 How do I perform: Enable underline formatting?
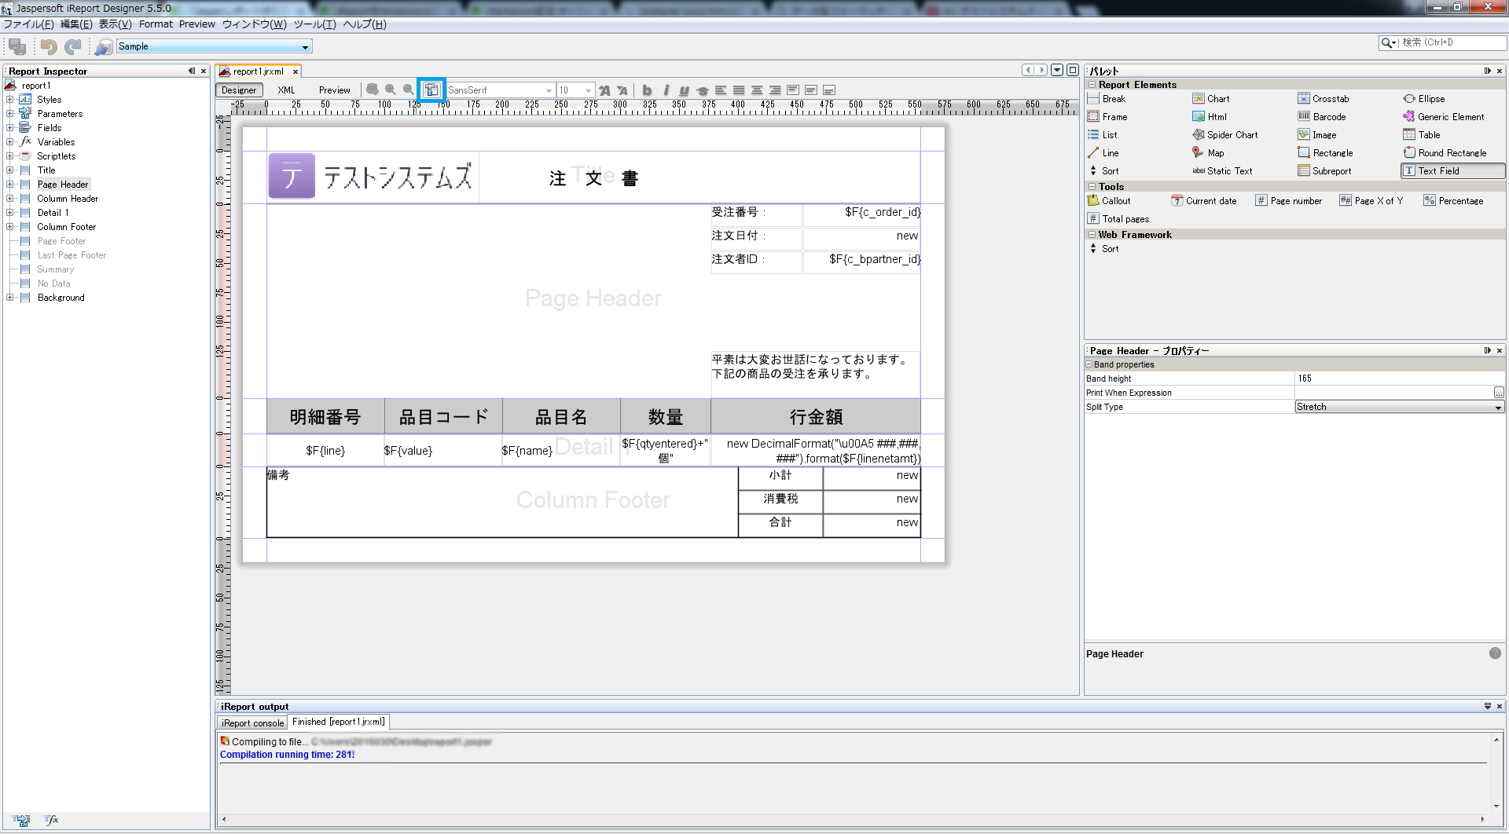pos(684,90)
